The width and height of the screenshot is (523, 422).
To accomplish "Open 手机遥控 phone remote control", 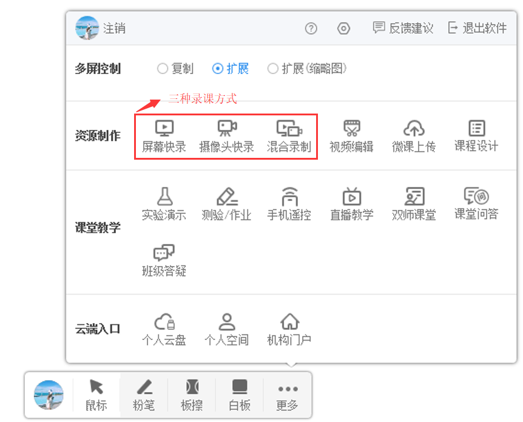I will [x=289, y=204].
